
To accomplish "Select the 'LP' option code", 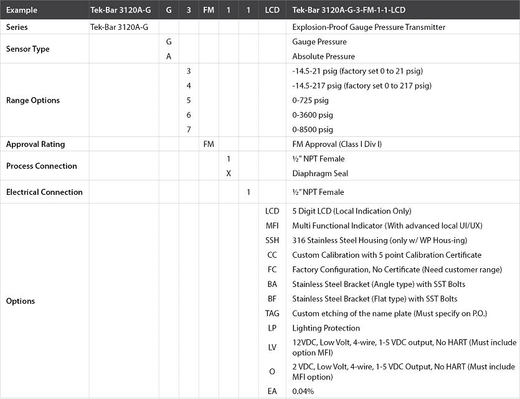I will [x=272, y=328].
